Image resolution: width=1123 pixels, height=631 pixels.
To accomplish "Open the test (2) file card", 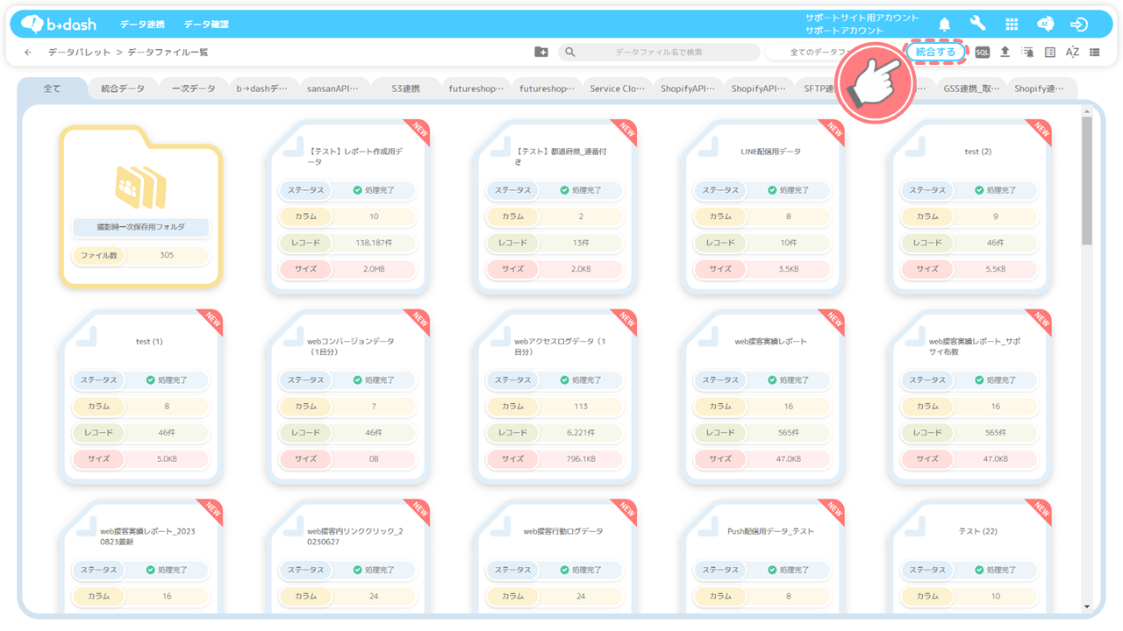I will coord(970,207).
